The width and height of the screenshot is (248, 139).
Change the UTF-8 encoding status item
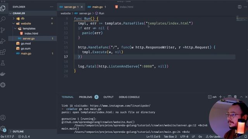184,137
